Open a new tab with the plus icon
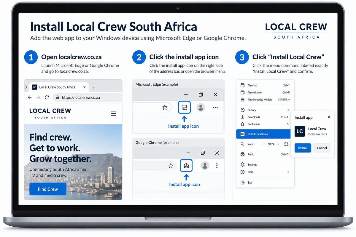The height and width of the screenshot is (237, 356). point(94,87)
